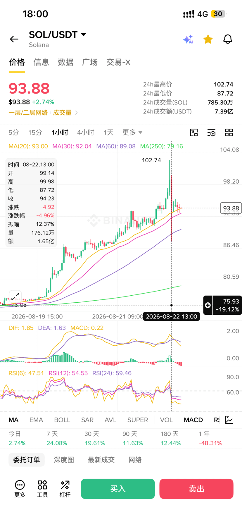Tap the 7 天 performance value
Screen dimensions: 242x524
click(57, 443)
